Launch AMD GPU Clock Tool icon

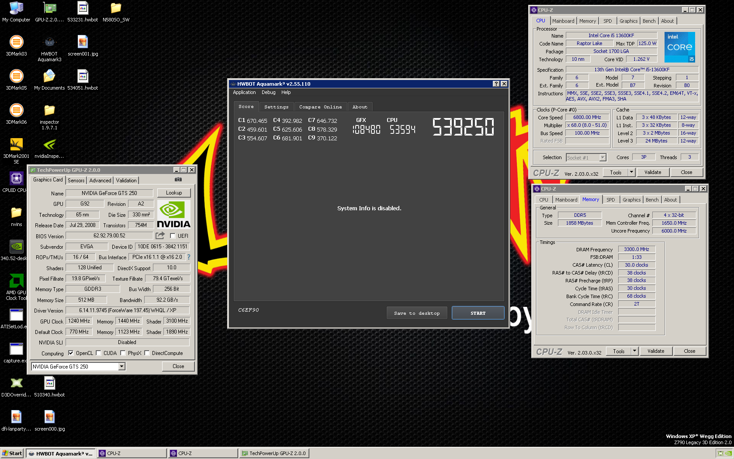(x=16, y=287)
